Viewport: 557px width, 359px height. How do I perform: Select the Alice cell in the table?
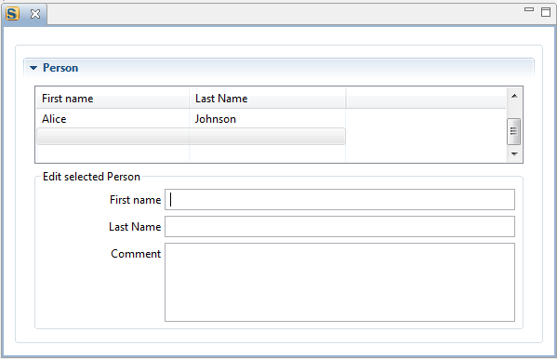coord(54,119)
